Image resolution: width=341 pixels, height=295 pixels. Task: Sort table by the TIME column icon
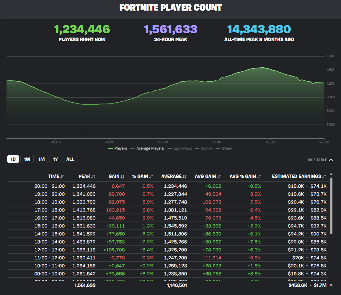point(62,177)
